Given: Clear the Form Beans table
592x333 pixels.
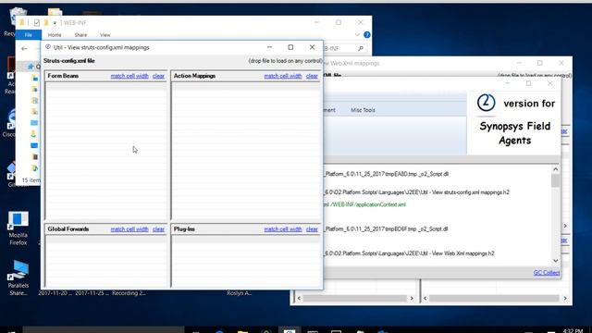Looking at the screenshot, I should (158, 76).
